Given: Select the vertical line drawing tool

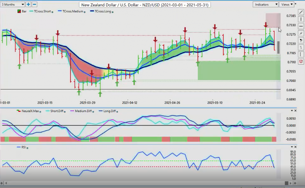Looking at the screenshot, I should pos(301,19).
